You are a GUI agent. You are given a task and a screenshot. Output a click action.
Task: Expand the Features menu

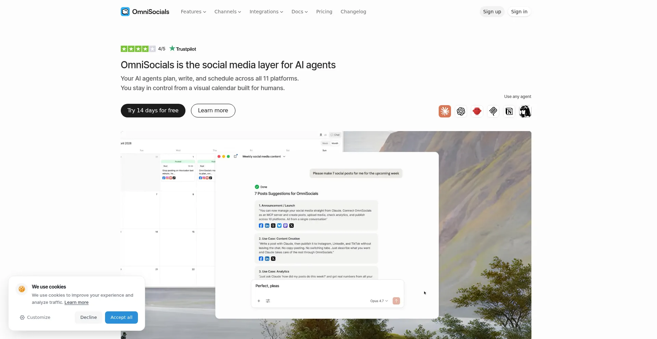[193, 12]
